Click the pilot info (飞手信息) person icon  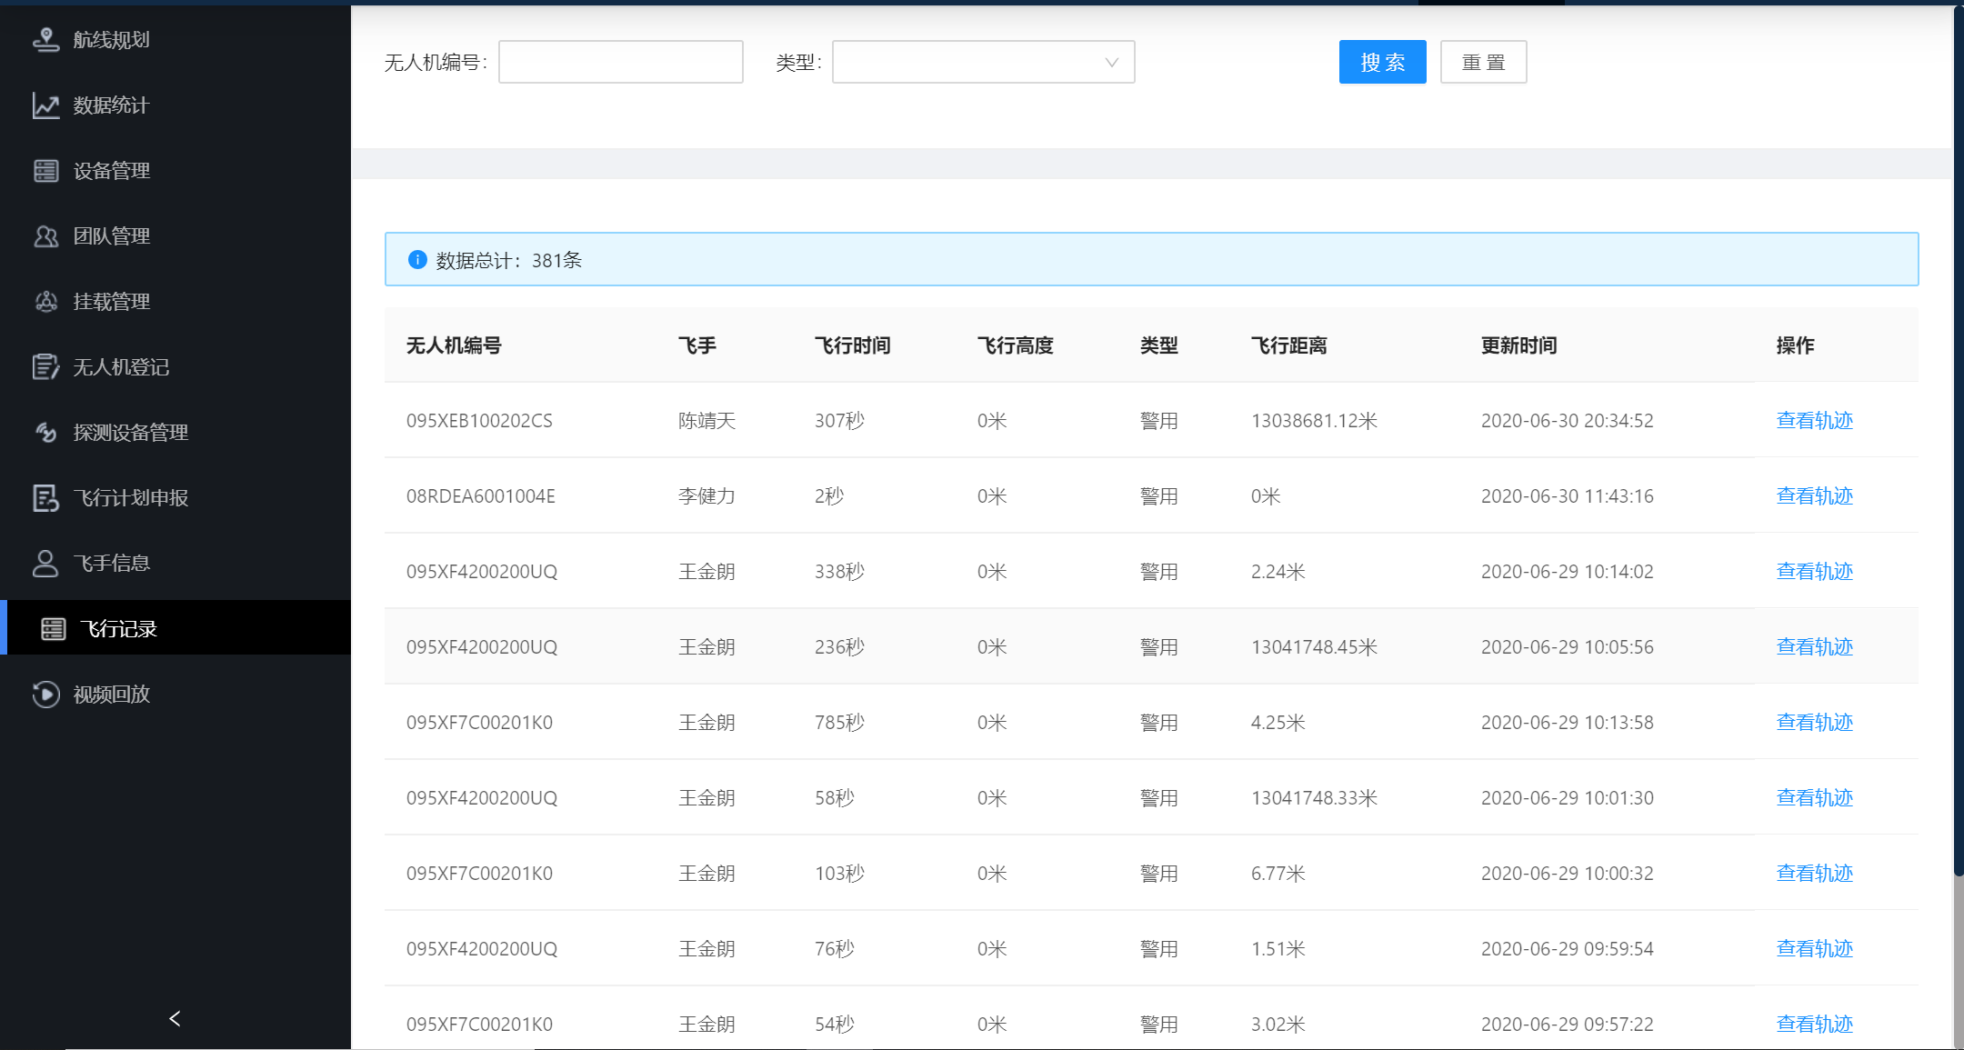tap(45, 564)
